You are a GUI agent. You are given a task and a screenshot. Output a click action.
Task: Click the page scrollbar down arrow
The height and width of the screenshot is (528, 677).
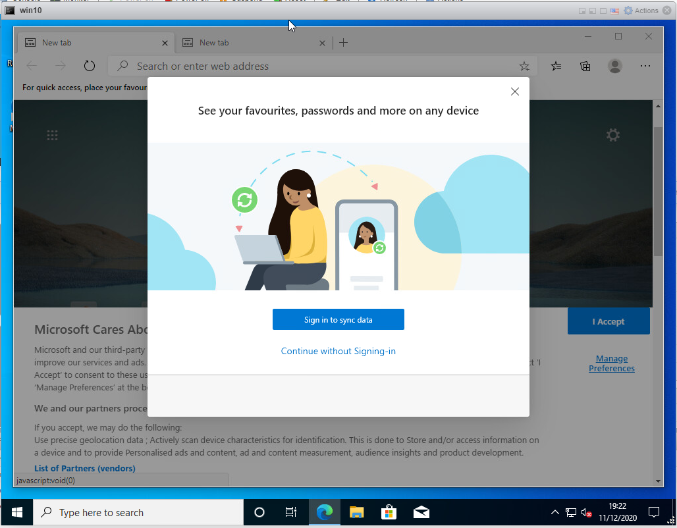(658, 481)
